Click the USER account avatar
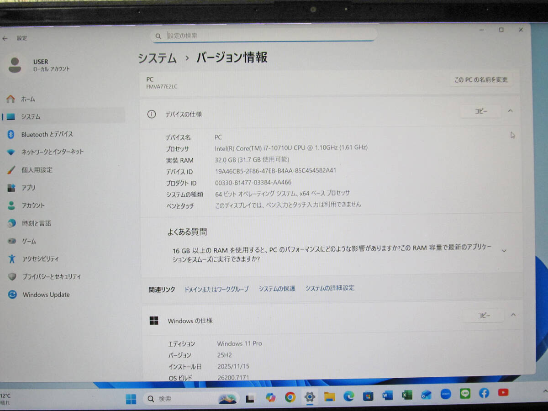Image resolution: width=548 pixels, height=411 pixels. pyautogui.click(x=15, y=65)
